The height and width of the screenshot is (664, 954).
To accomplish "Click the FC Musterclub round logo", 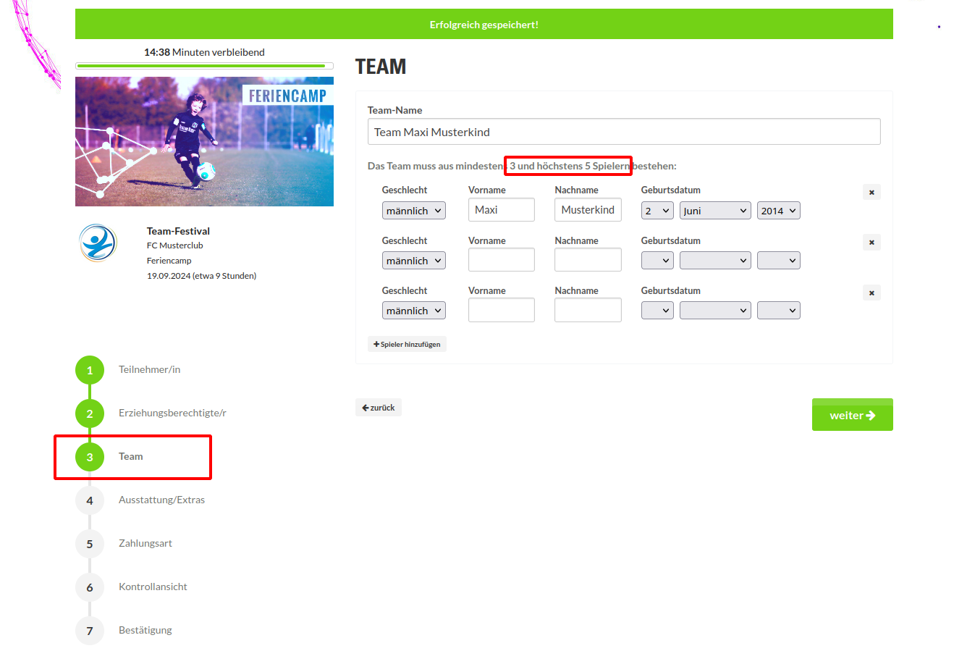I will (98, 243).
